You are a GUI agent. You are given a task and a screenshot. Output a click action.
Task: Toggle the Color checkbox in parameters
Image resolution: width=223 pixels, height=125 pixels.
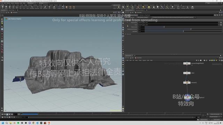coord(127,25)
